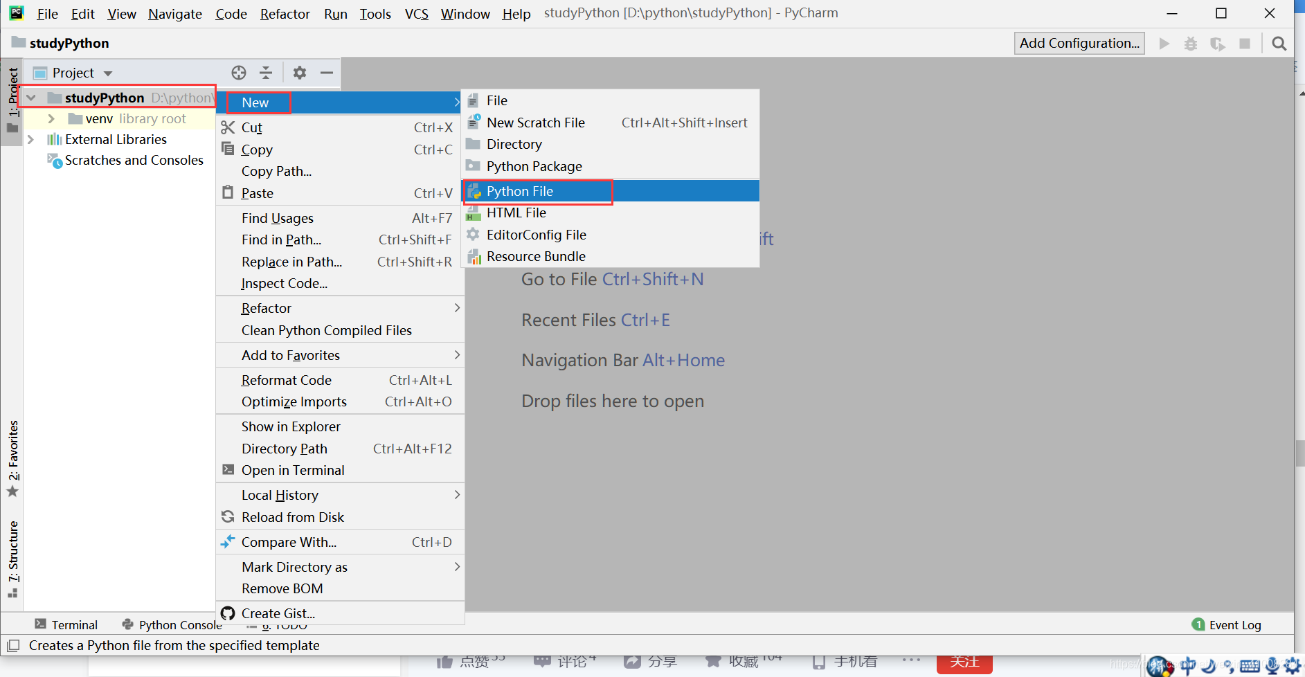This screenshot has height=677, width=1305.
Task: Click the collapse all icon in Project panel
Action: pyautogui.click(x=266, y=73)
